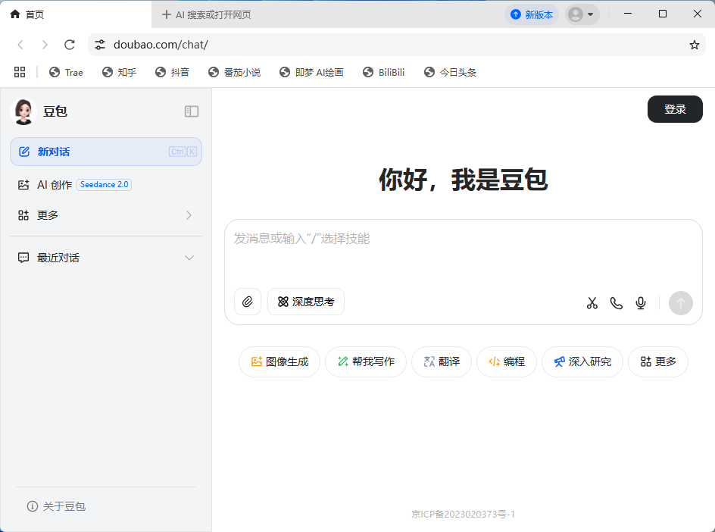Click the paperclip attachment icon

(x=248, y=302)
